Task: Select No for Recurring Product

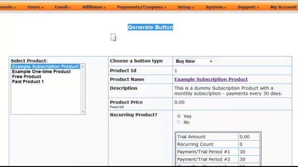Action: tap(179, 122)
